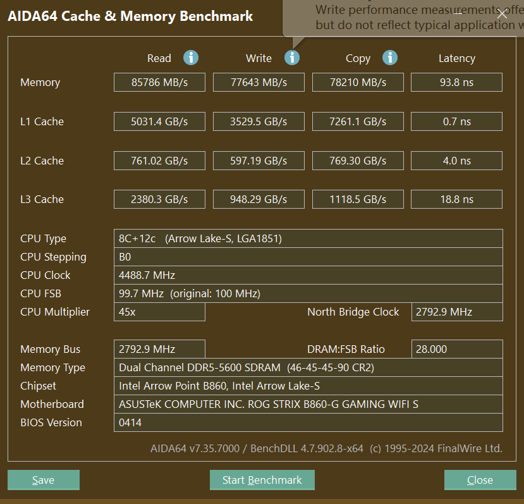Select L2 Cache Write 597.19 GB/s
Image resolution: width=524 pixels, height=504 pixels.
pyautogui.click(x=259, y=161)
